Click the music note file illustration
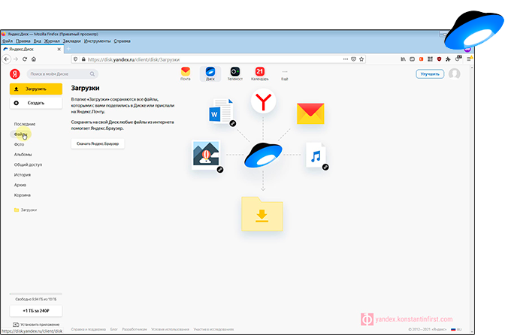The height and width of the screenshot is (335, 505). (317, 155)
